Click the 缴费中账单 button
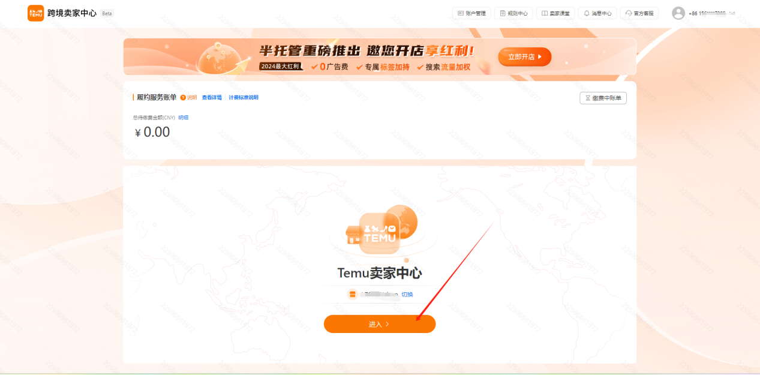Image resolution: width=760 pixels, height=375 pixels. (603, 98)
